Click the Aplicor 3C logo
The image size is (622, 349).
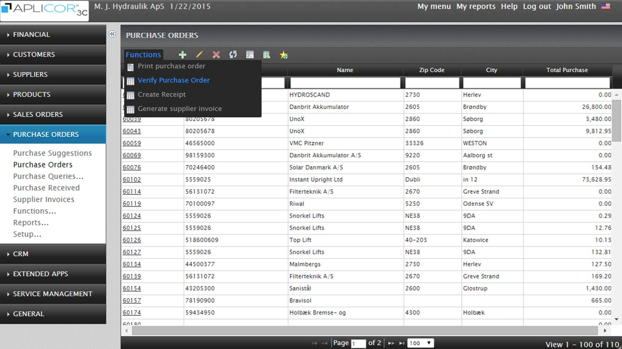coord(45,10)
